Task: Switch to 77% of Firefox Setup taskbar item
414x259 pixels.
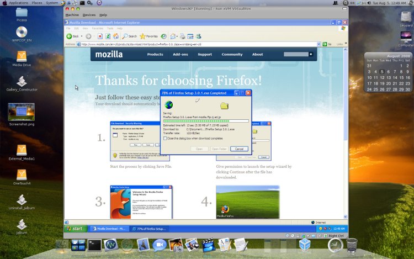Action: tap(150, 229)
